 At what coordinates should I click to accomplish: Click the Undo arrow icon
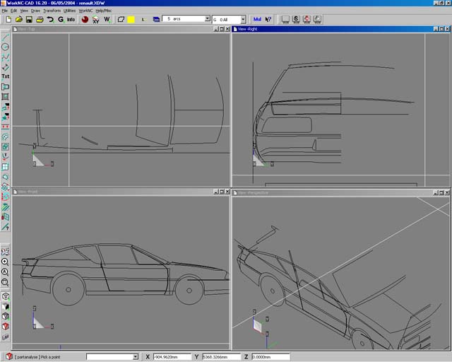click(50, 19)
